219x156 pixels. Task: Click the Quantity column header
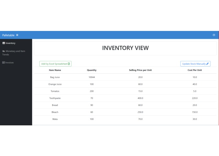point(92,70)
